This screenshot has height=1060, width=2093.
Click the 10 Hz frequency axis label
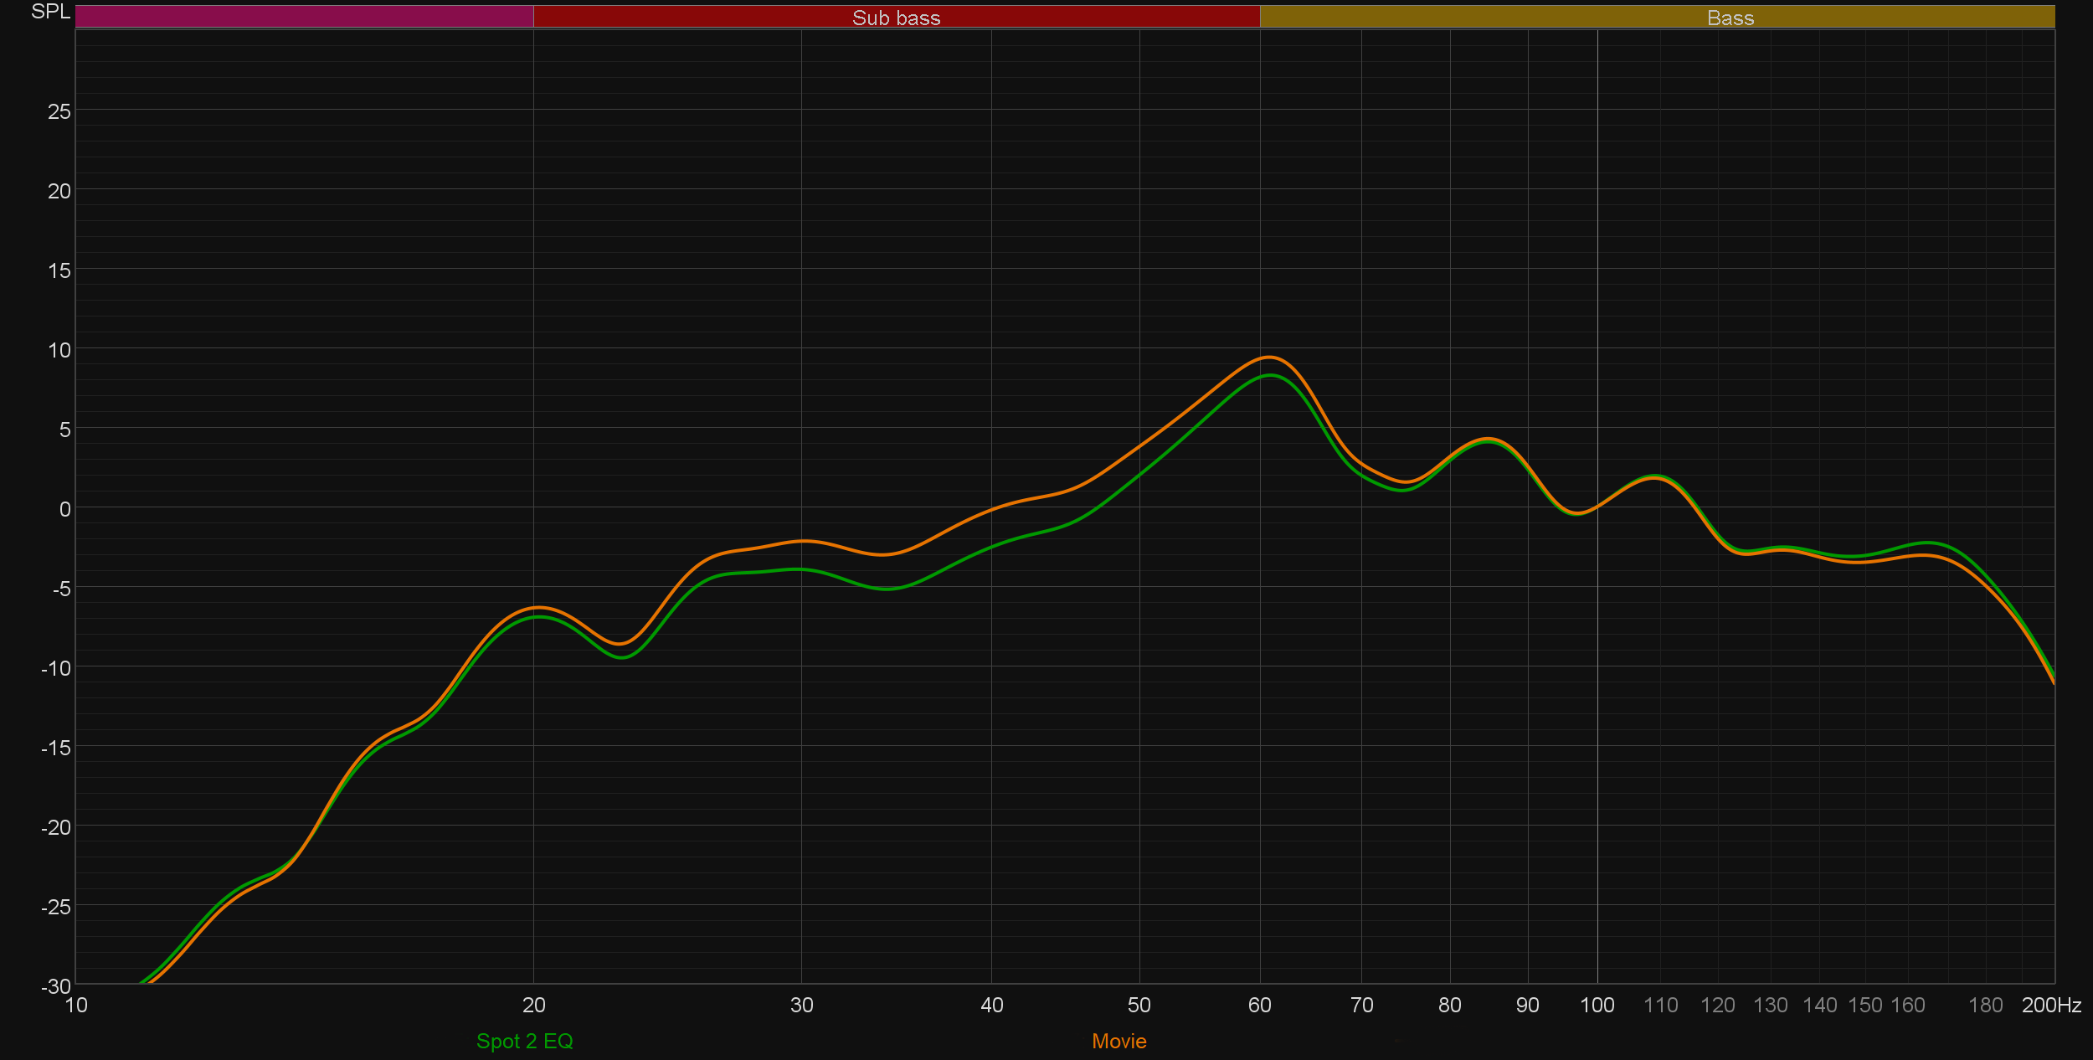coord(76,1005)
